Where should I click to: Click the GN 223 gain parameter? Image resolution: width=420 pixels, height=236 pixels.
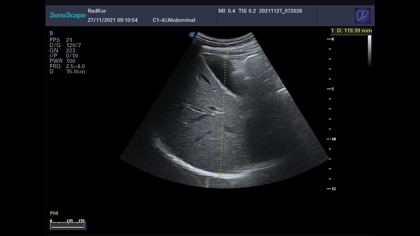point(62,50)
